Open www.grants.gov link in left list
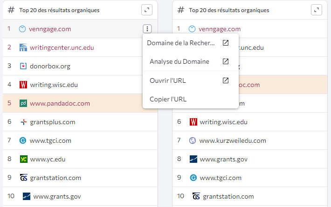The image size is (331, 207). coord(57,196)
